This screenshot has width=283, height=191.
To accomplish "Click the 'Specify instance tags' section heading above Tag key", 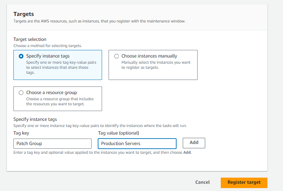I will tap(35, 119).
